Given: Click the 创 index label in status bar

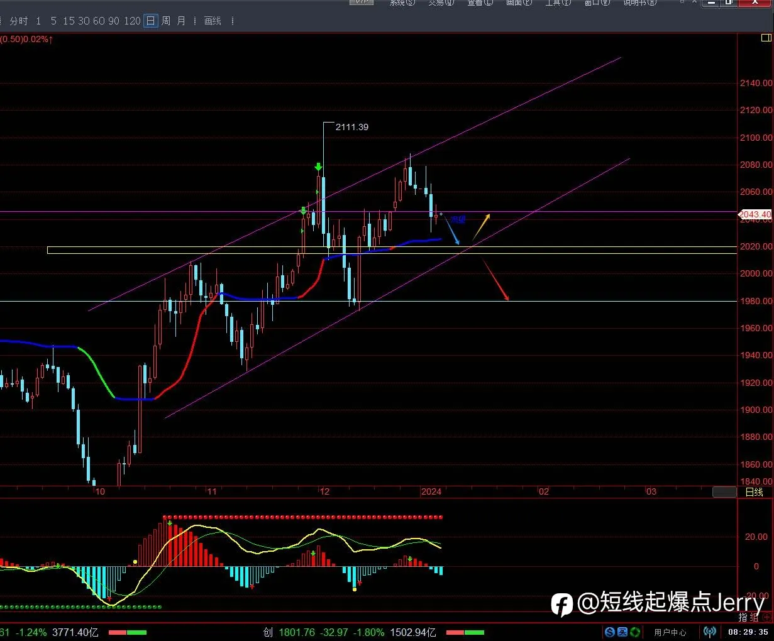Looking at the screenshot, I should [268, 632].
